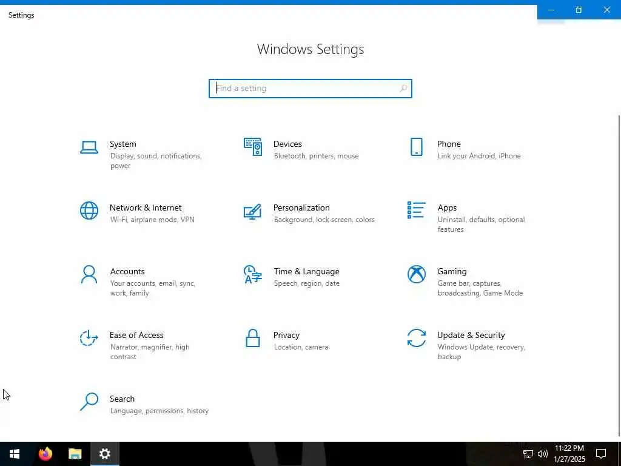Open the Windows Start menu

pos(15,454)
